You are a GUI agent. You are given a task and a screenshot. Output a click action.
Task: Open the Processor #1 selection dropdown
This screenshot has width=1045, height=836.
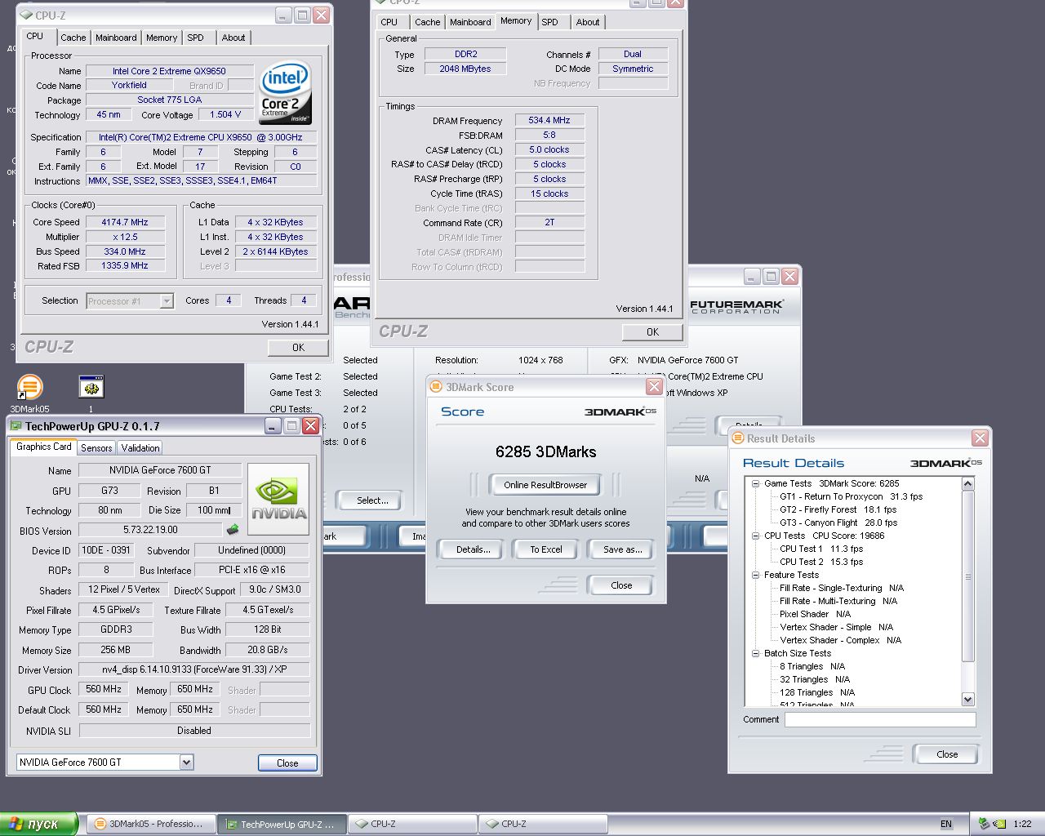(x=167, y=301)
